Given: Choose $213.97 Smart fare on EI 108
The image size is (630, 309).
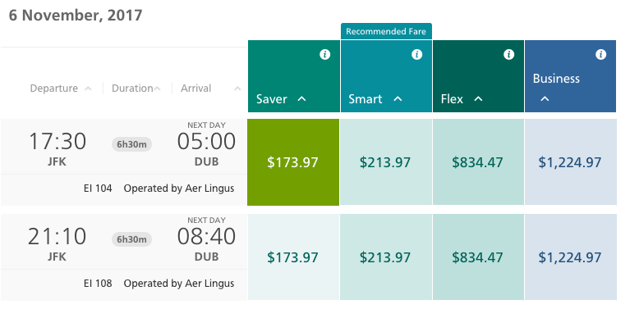Looking at the screenshot, I should [386, 257].
